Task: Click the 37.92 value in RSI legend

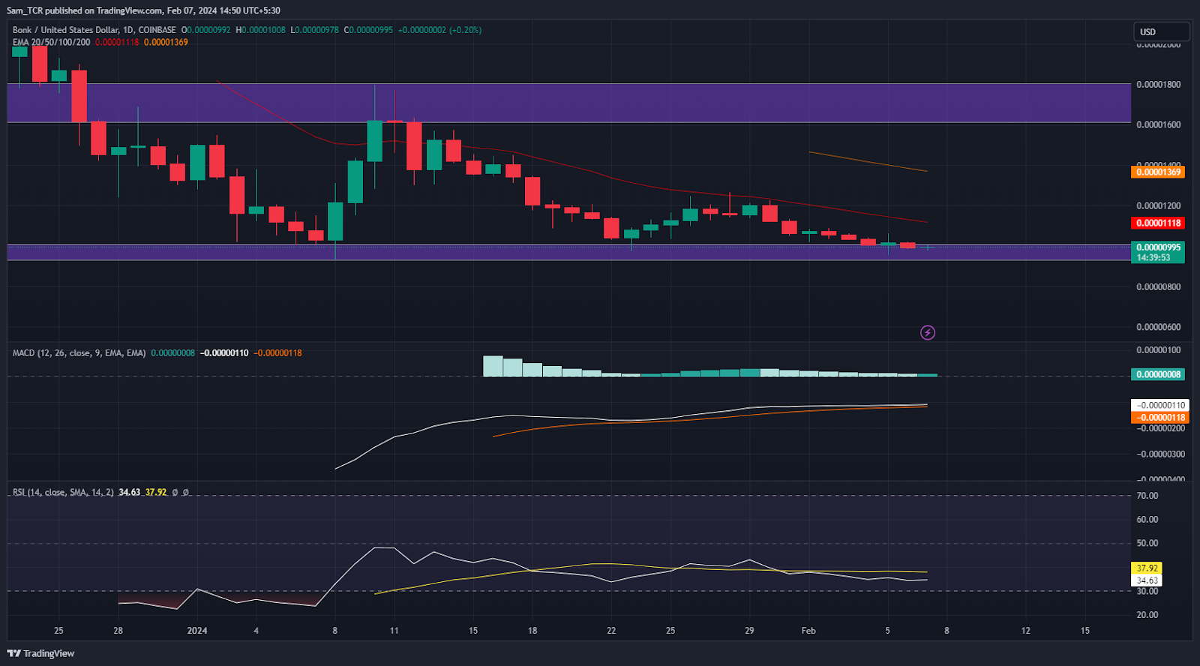Action: [x=156, y=492]
